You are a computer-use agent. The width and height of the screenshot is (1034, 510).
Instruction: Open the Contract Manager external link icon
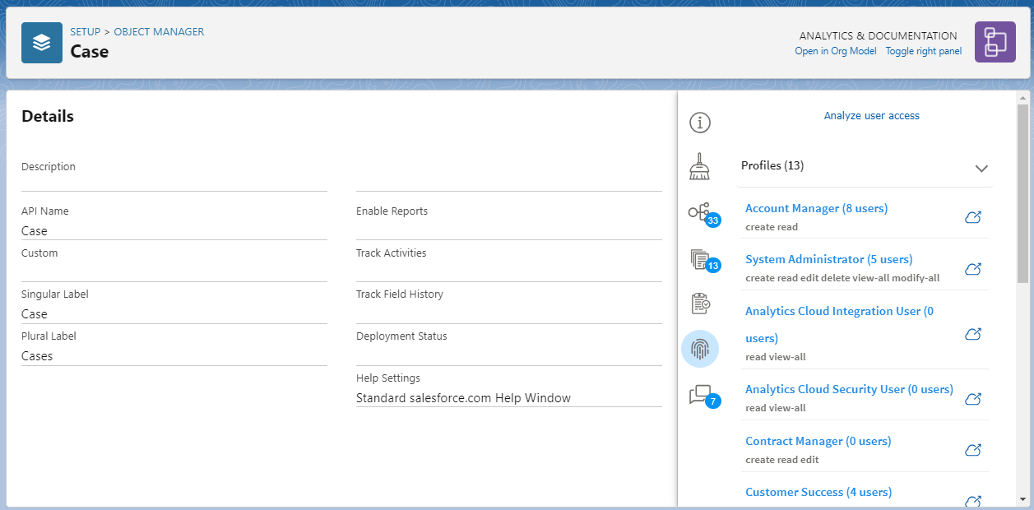click(x=973, y=450)
